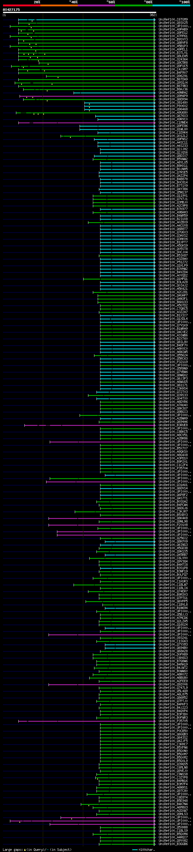Select the UniRef100_Q1HPQ1 label

pyautogui.click(x=173, y=279)
